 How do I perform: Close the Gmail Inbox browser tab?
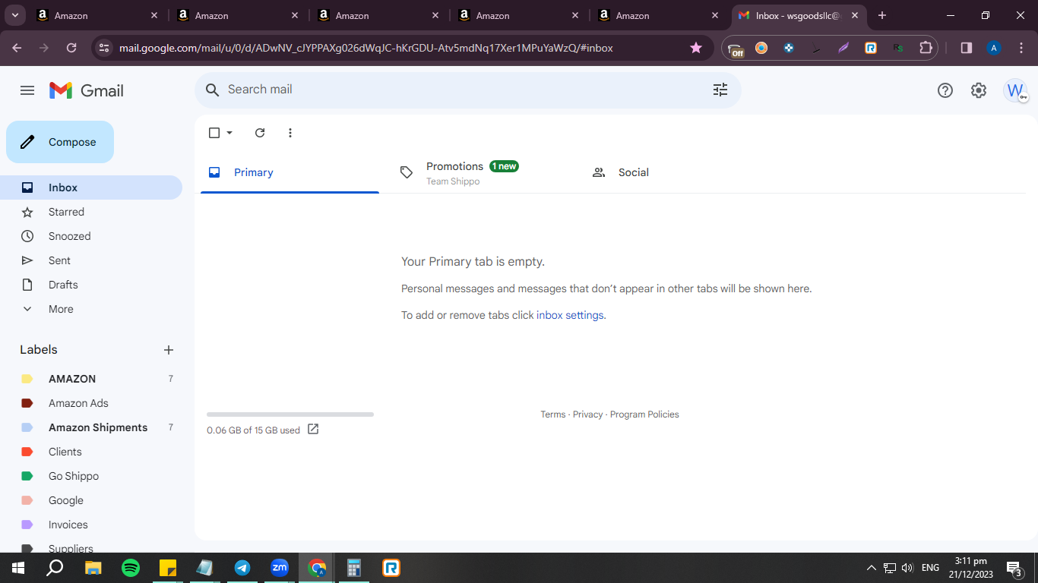[856, 15]
